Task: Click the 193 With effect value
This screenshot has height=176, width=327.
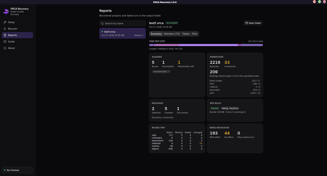Action: coord(214,133)
